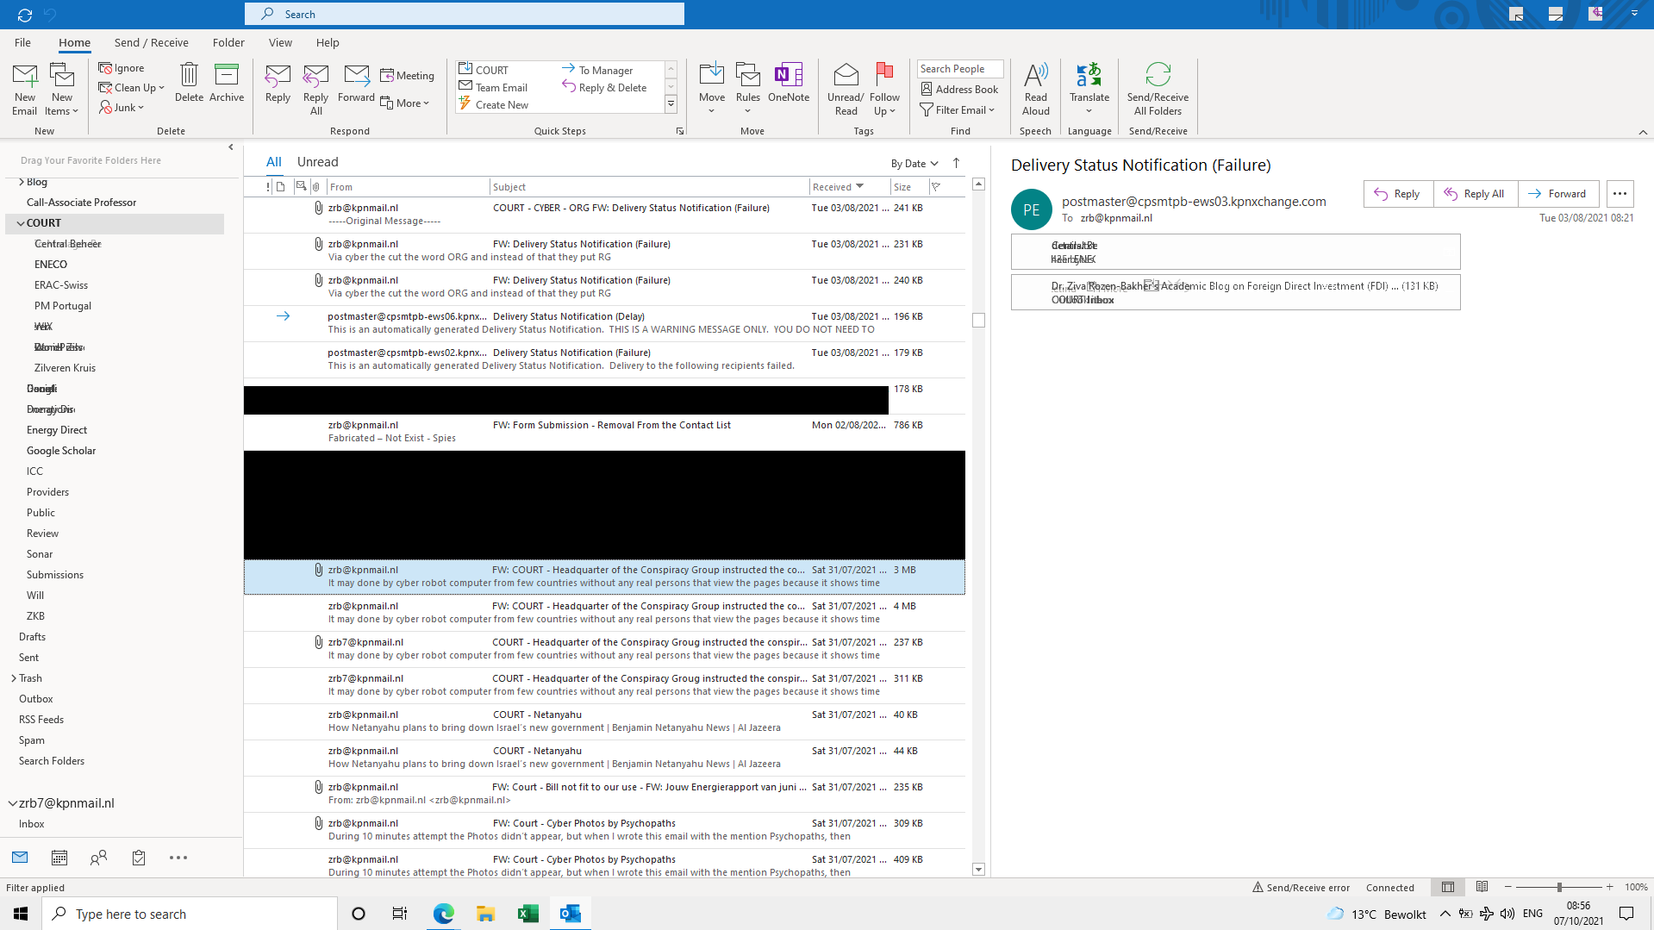Expand the Quick Steps gallery
1654x930 pixels.
click(671, 105)
